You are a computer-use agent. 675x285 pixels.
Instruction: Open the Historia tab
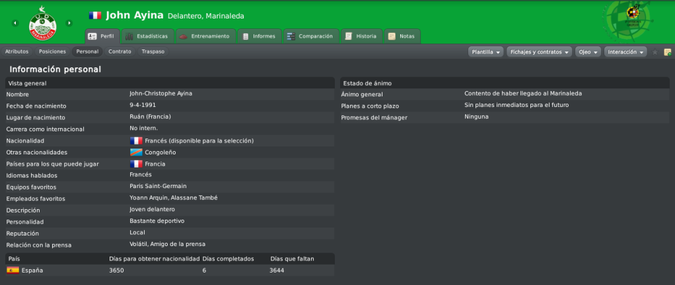[361, 36]
